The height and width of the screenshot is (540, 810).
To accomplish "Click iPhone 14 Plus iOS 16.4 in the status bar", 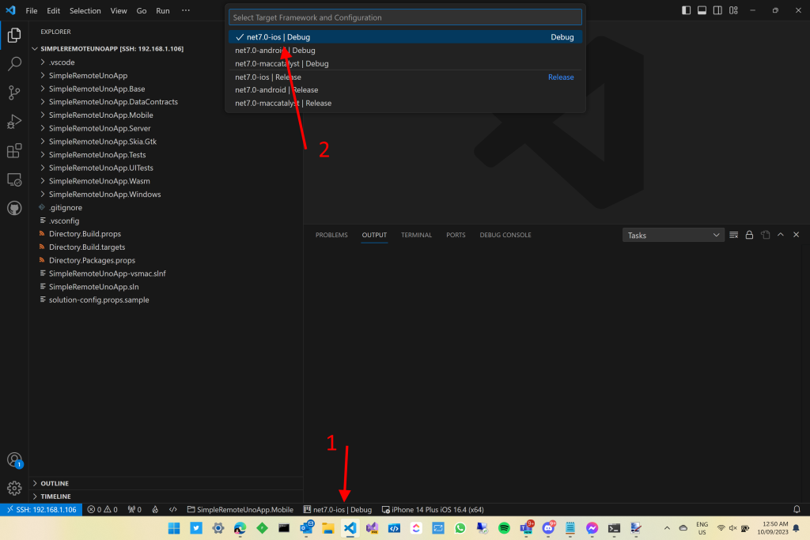I will pyautogui.click(x=433, y=509).
